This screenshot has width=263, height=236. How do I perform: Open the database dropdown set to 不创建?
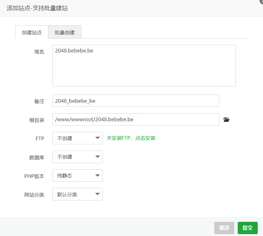pyautogui.click(x=77, y=157)
